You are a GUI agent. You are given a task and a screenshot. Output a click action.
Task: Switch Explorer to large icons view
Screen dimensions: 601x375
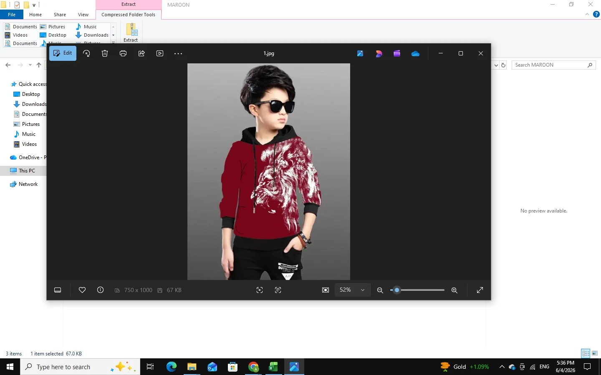[595, 353]
